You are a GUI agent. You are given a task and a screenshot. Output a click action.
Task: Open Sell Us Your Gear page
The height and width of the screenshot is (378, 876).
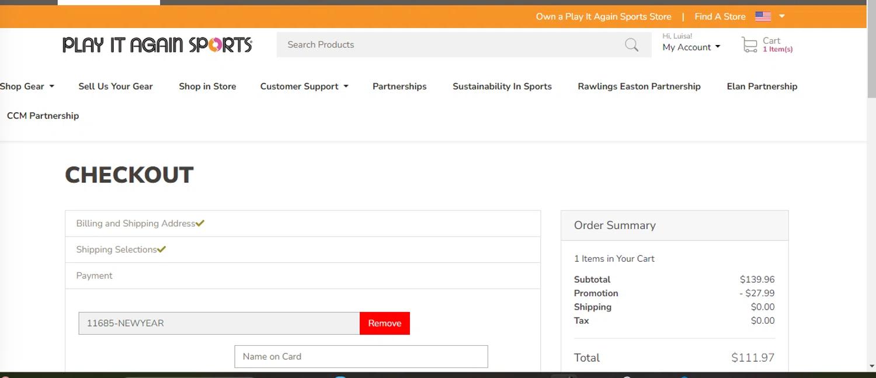tap(116, 86)
